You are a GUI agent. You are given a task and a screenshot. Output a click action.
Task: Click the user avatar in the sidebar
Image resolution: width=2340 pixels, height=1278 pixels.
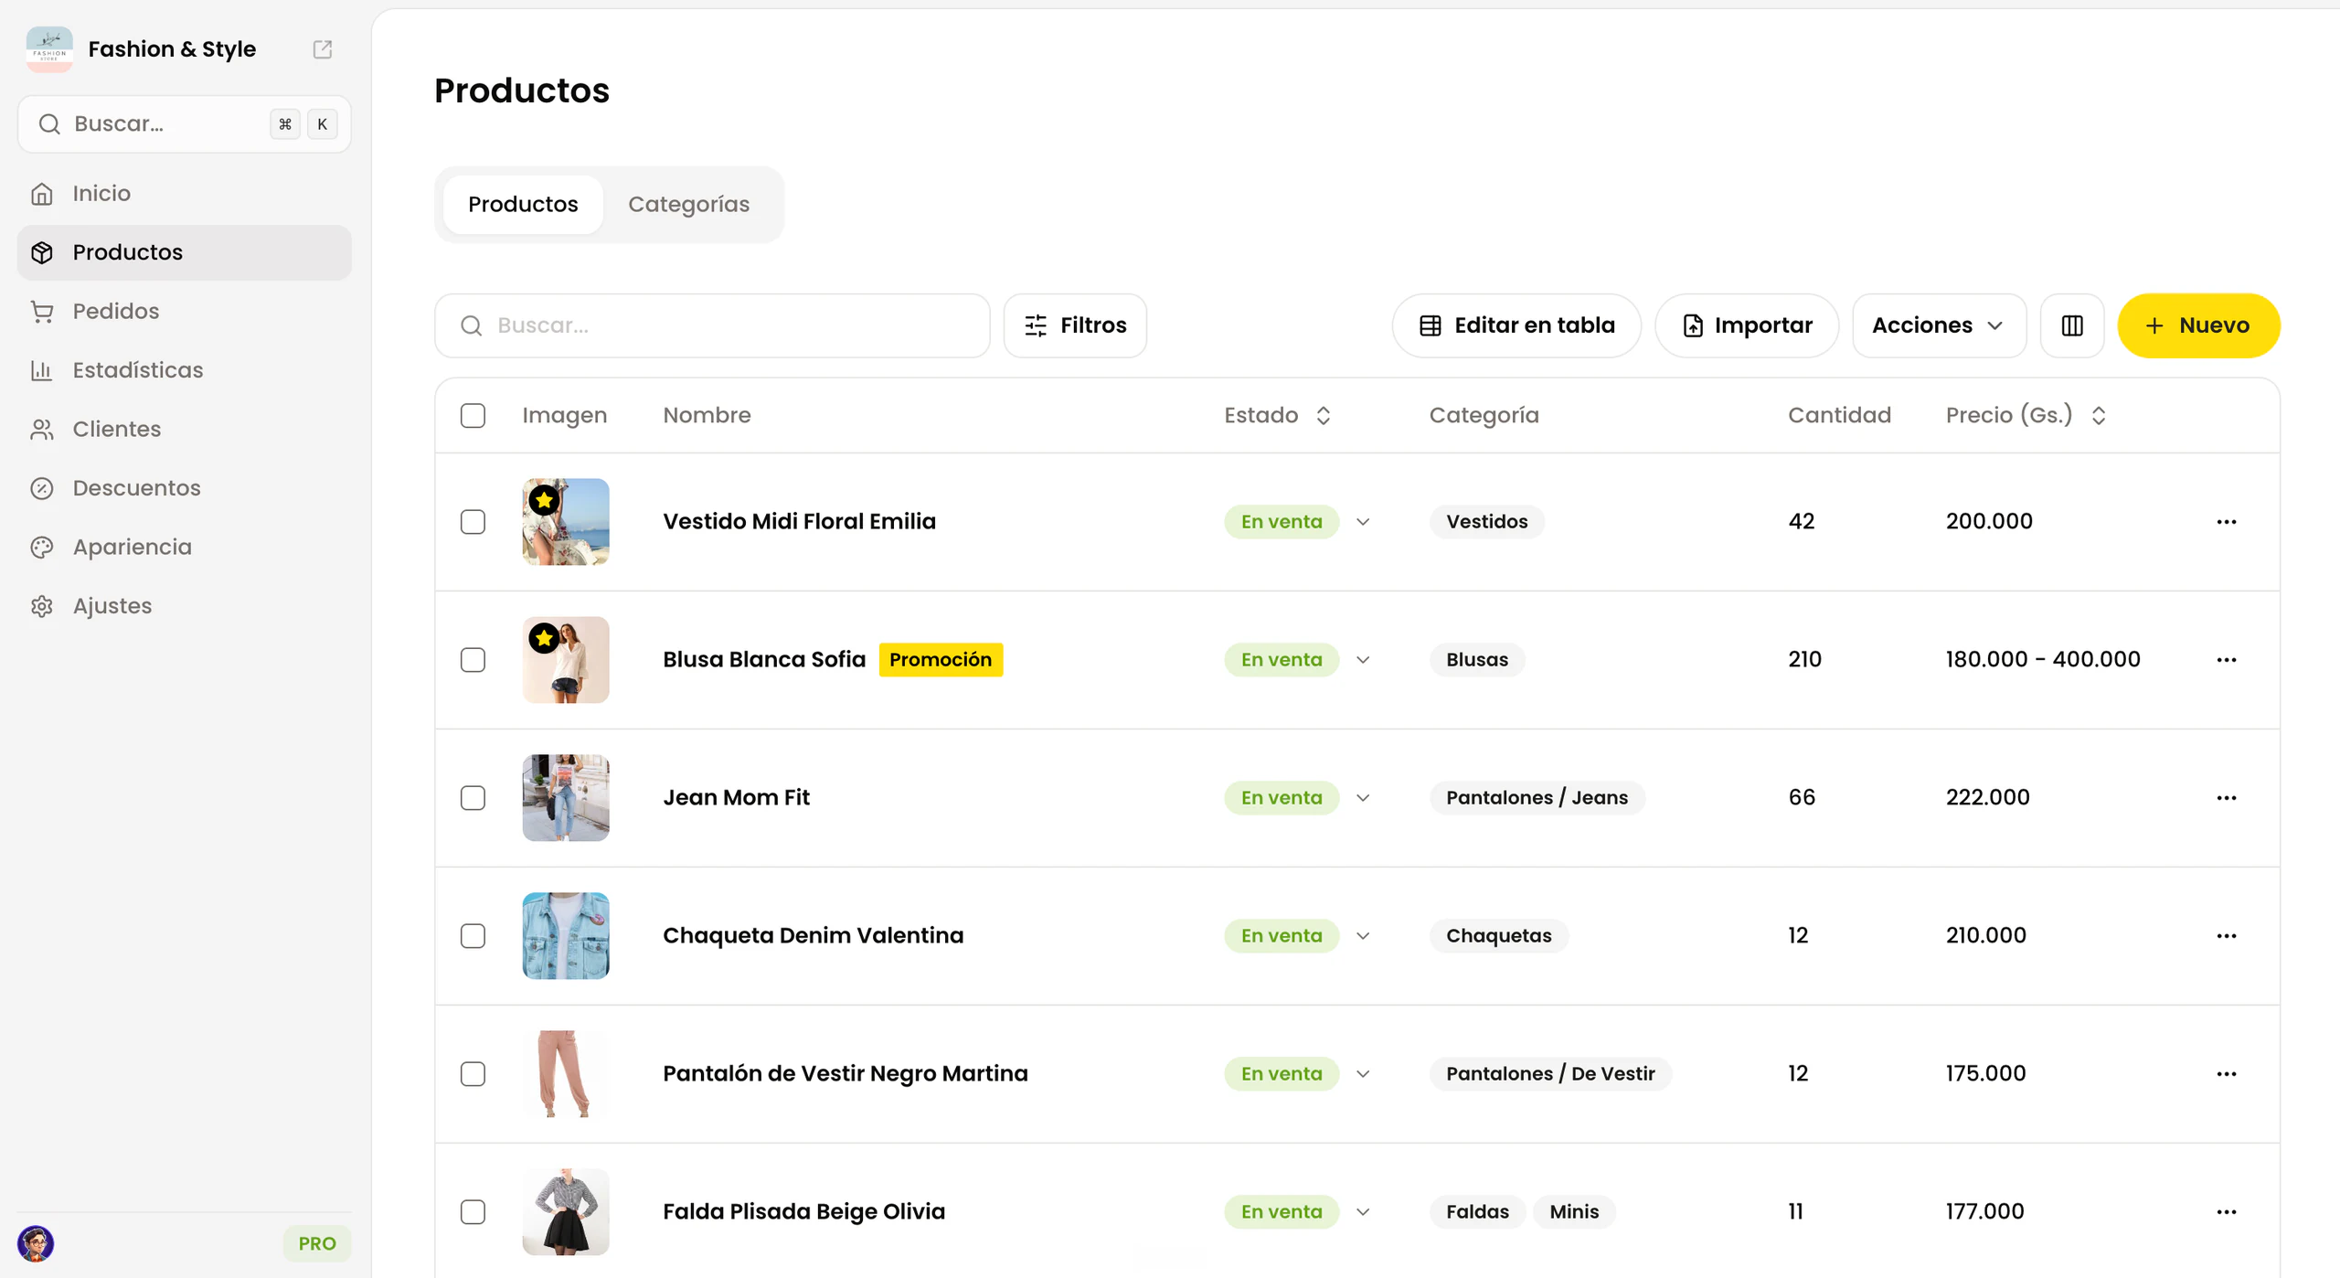pyautogui.click(x=36, y=1243)
